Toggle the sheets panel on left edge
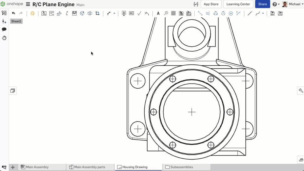This screenshot has width=304, height=171. point(13,91)
